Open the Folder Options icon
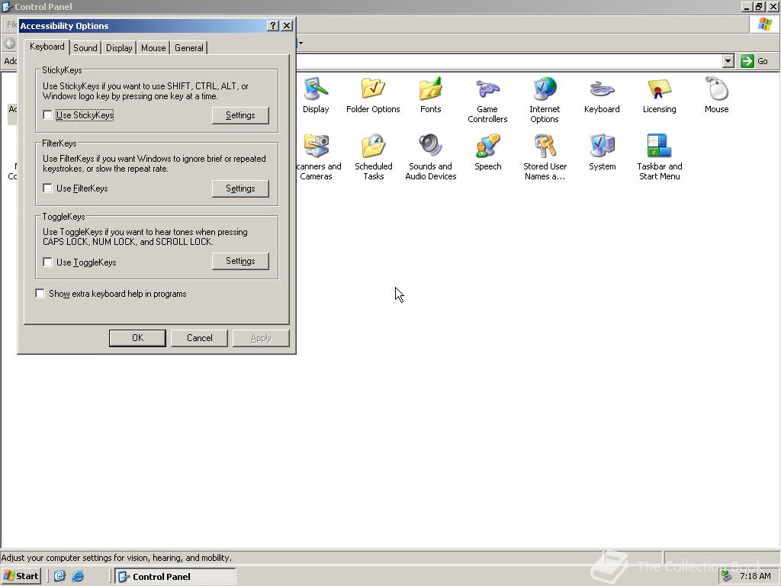Viewport: 781px width, 586px height. (x=373, y=95)
